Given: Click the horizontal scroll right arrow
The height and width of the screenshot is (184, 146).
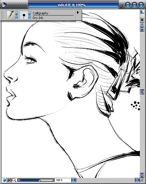Looking at the screenshot, I should click(137, 180).
